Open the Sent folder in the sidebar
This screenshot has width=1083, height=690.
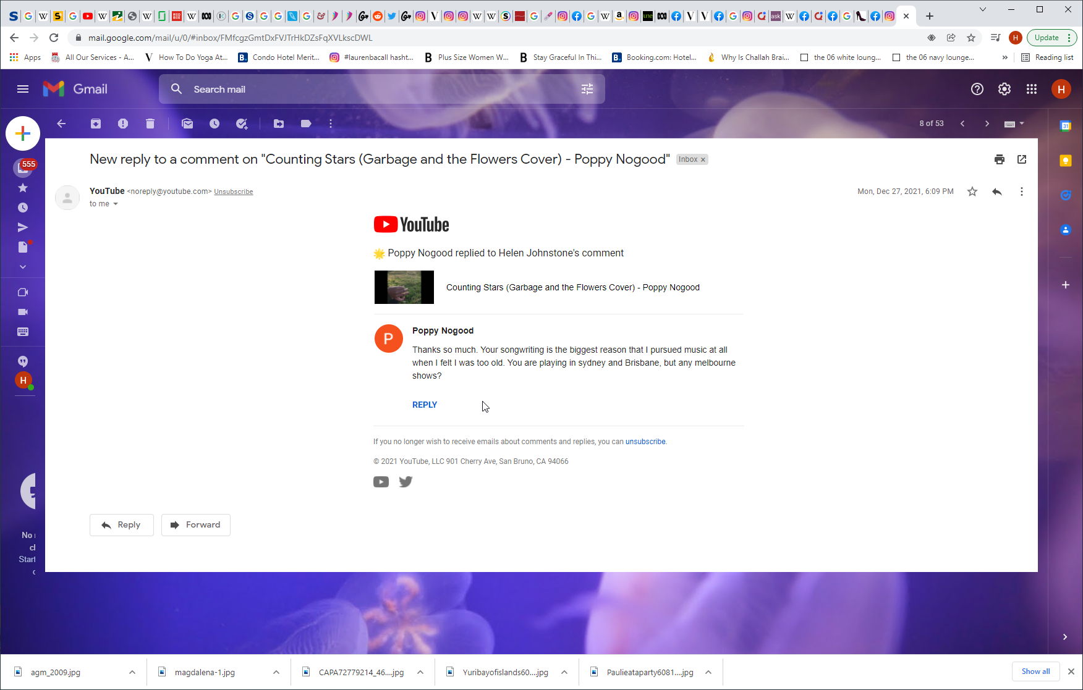coord(23,227)
